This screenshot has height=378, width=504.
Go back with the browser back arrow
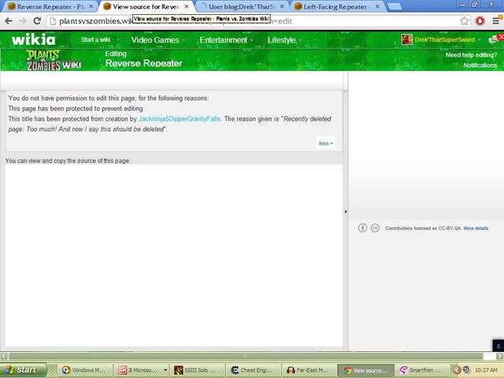pos(9,21)
